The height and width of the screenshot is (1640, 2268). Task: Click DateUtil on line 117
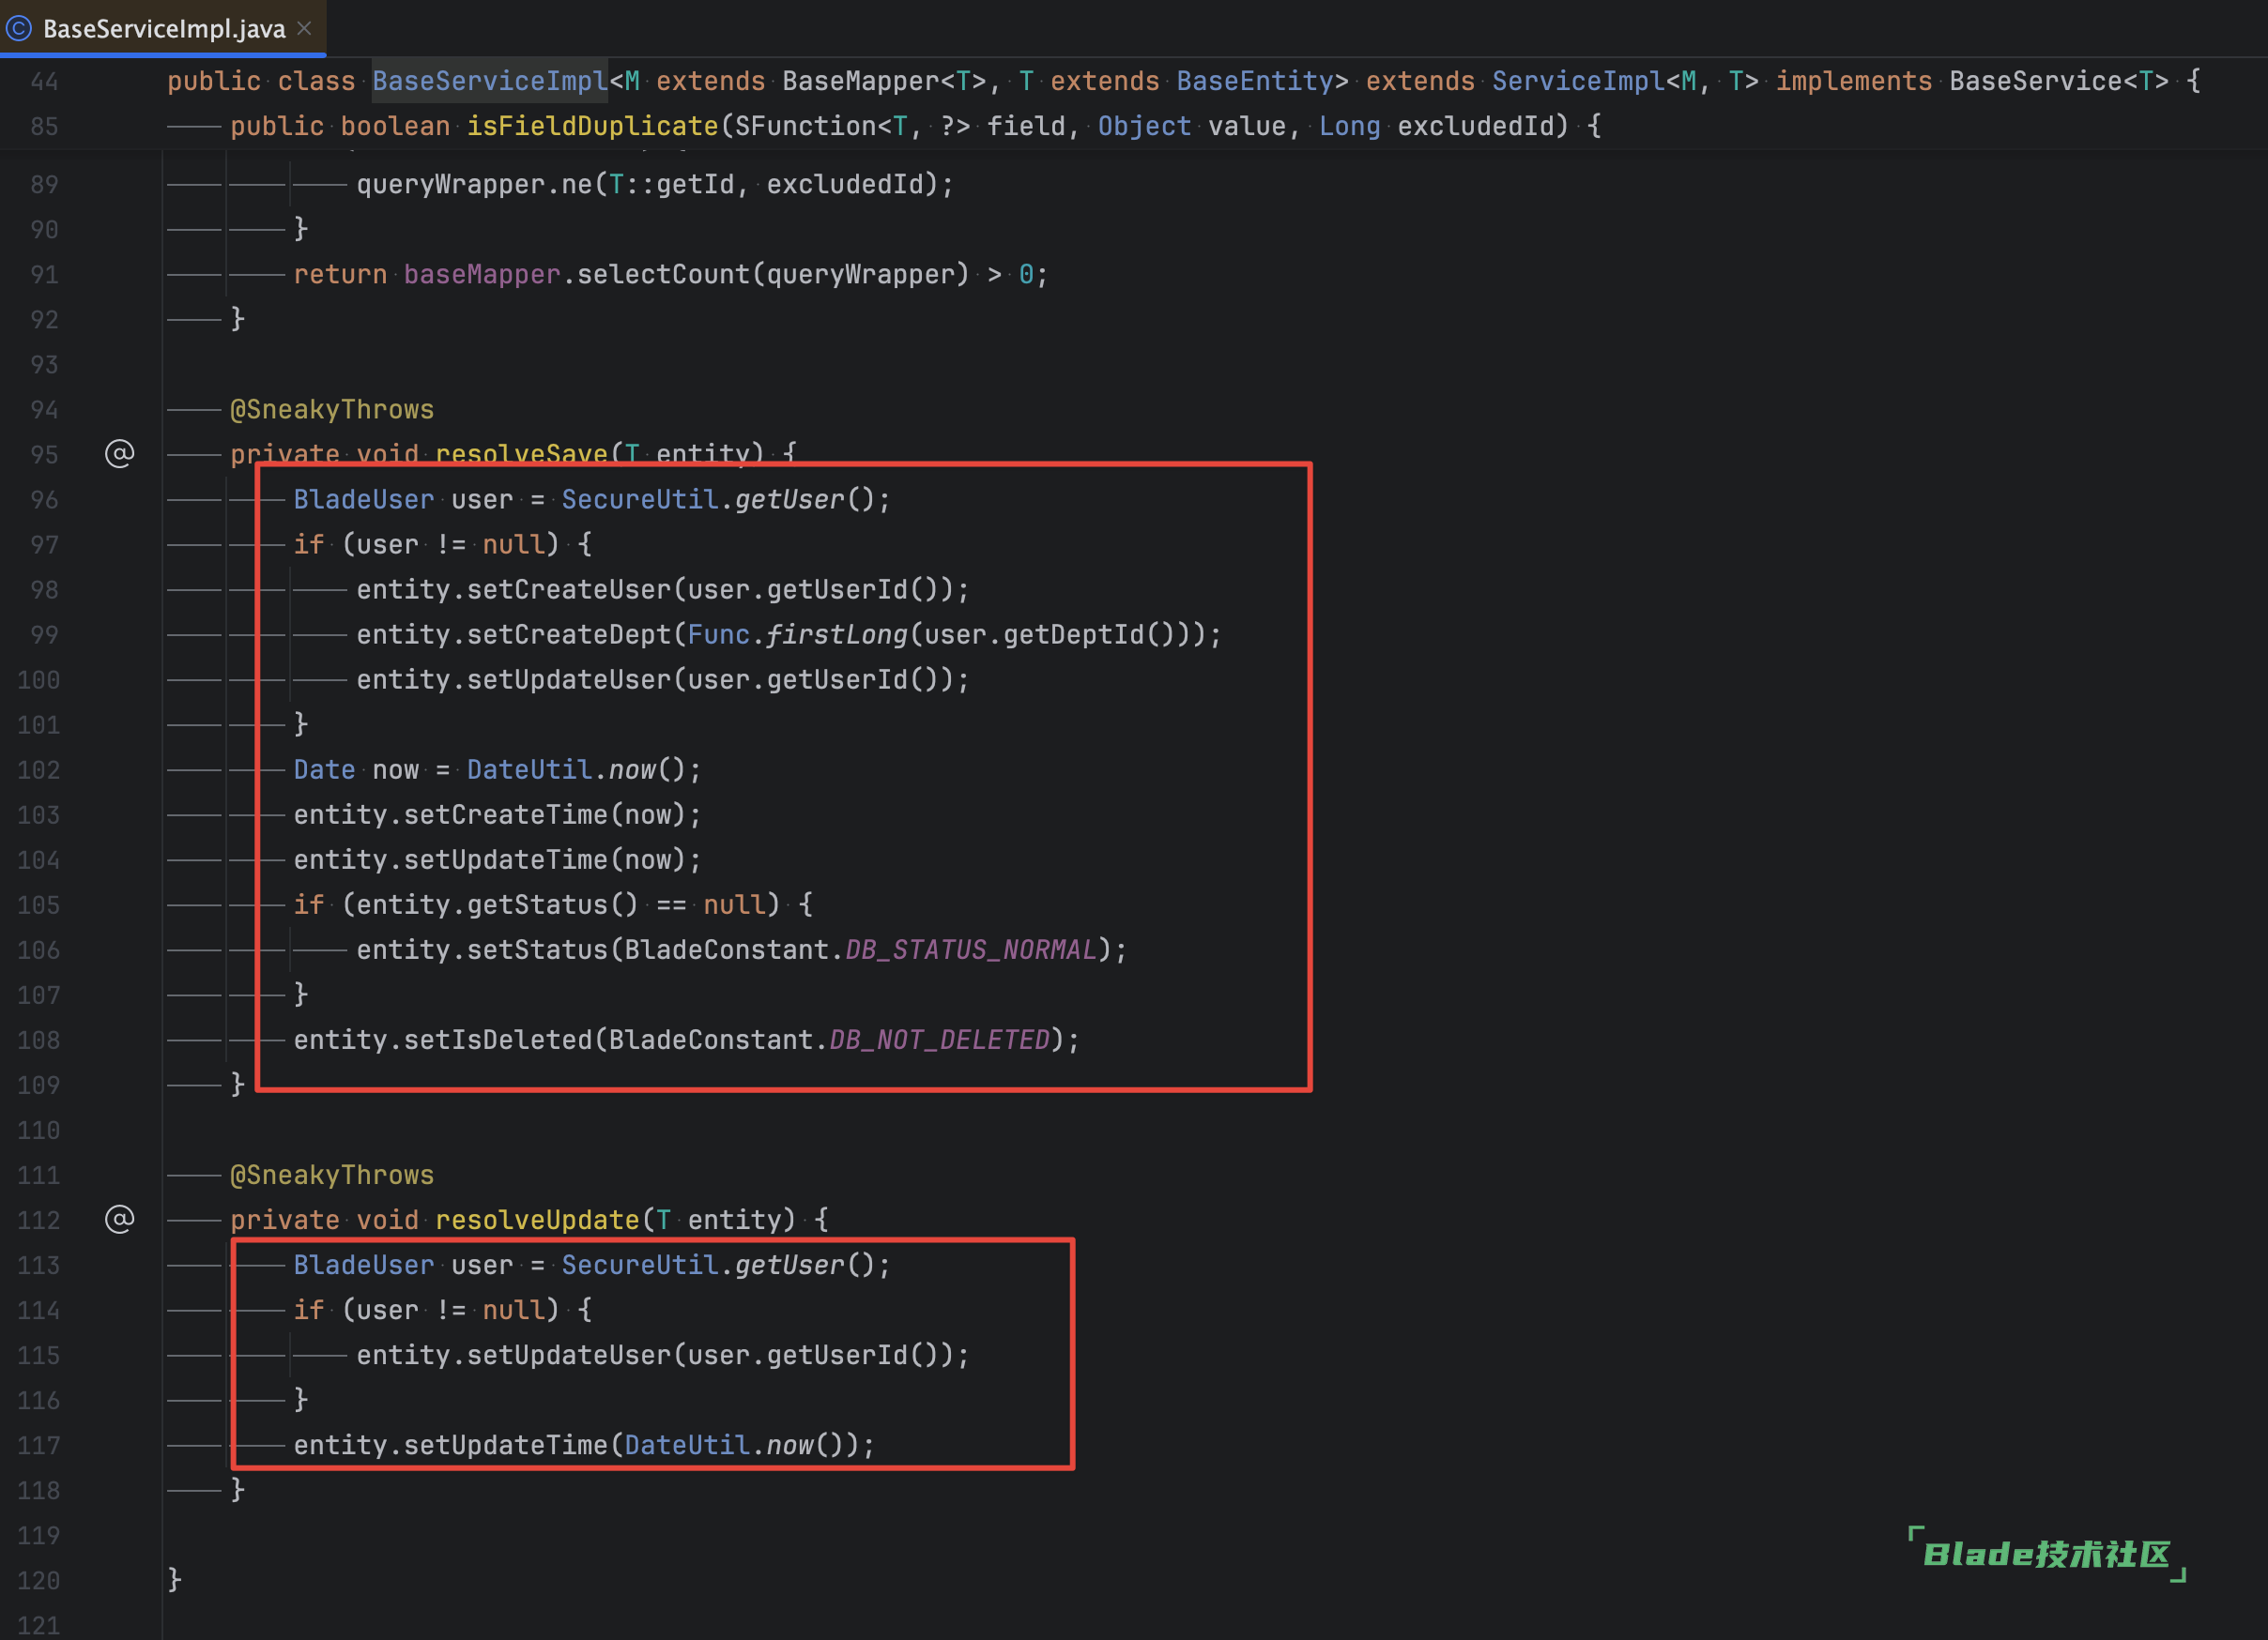[687, 1445]
